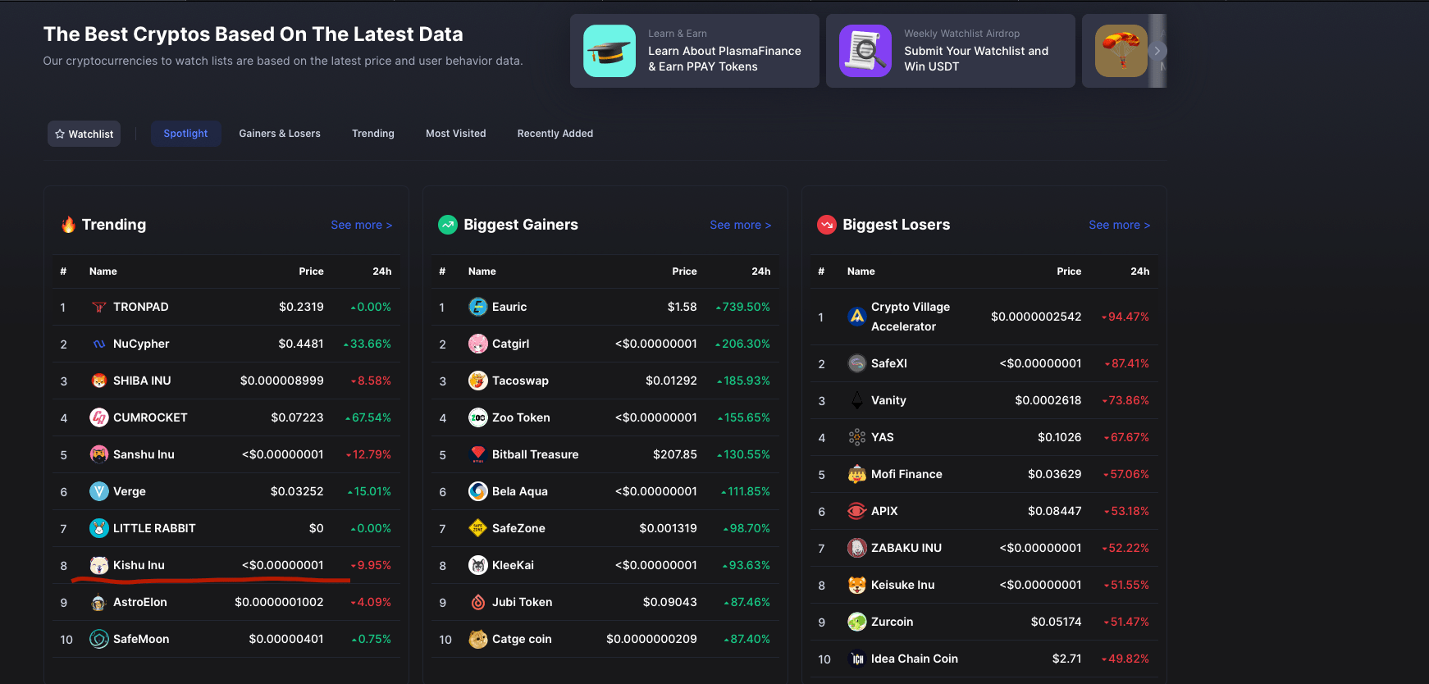Click the SafeMoon coin icon
The width and height of the screenshot is (1429, 684).
pos(99,639)
